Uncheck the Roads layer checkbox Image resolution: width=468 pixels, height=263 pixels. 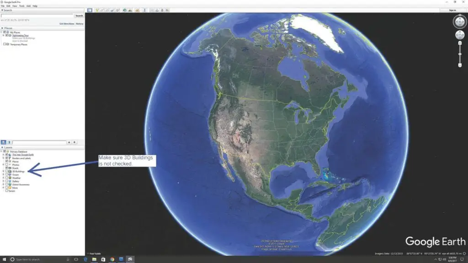tap(6, 168)
